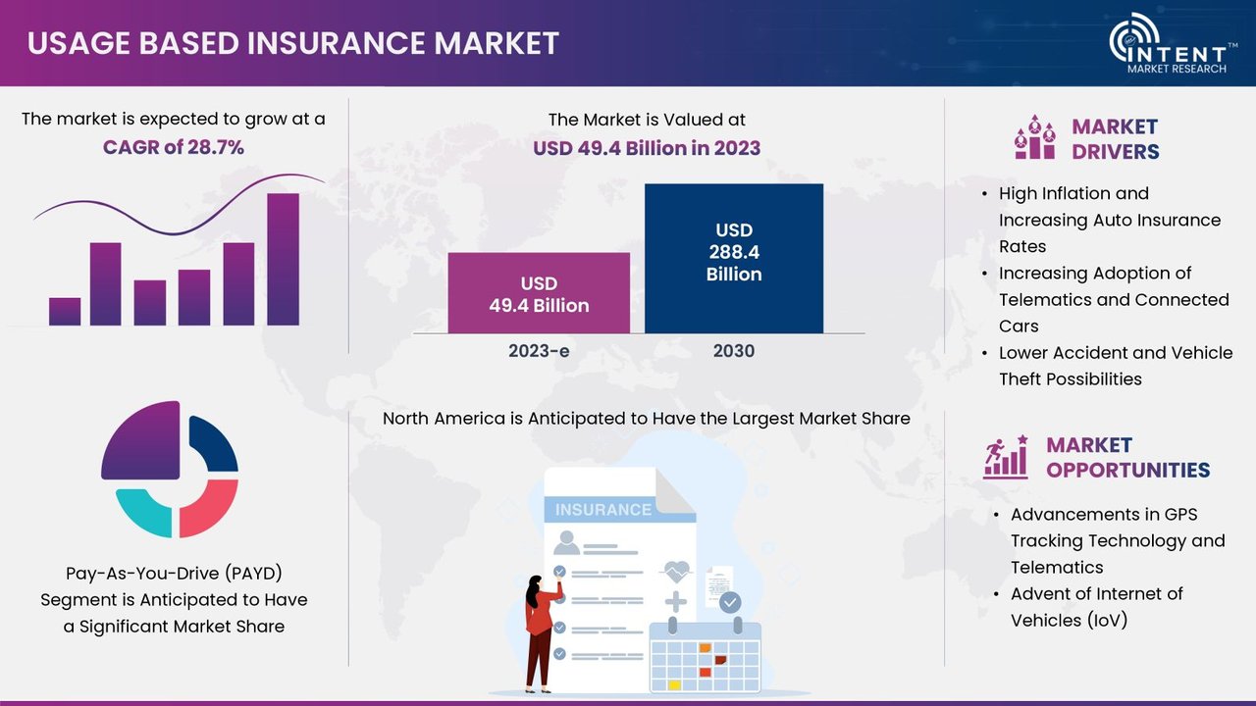Click the 'CAGR of 28.7%' text
The image size is (1256, 706).
[x=174, y=147]
